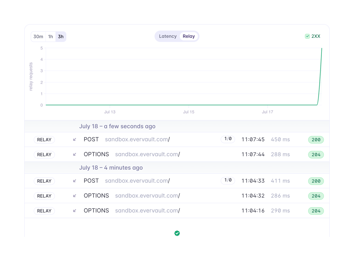
Task: Select Relay in the chart view switcher
Action: pos(189,36)
